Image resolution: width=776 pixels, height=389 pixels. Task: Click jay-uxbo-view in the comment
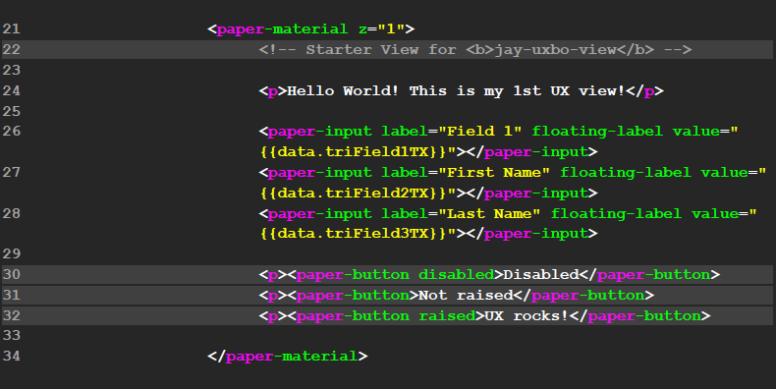point(556,50)
